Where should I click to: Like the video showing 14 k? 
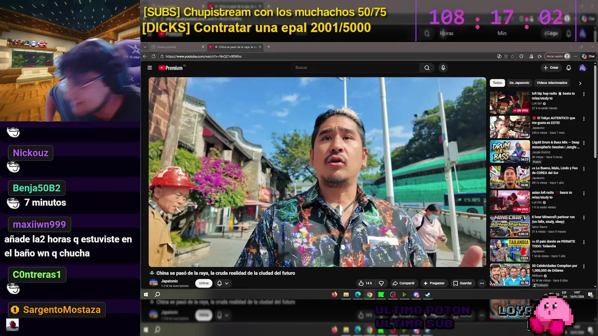pos(365,283)
